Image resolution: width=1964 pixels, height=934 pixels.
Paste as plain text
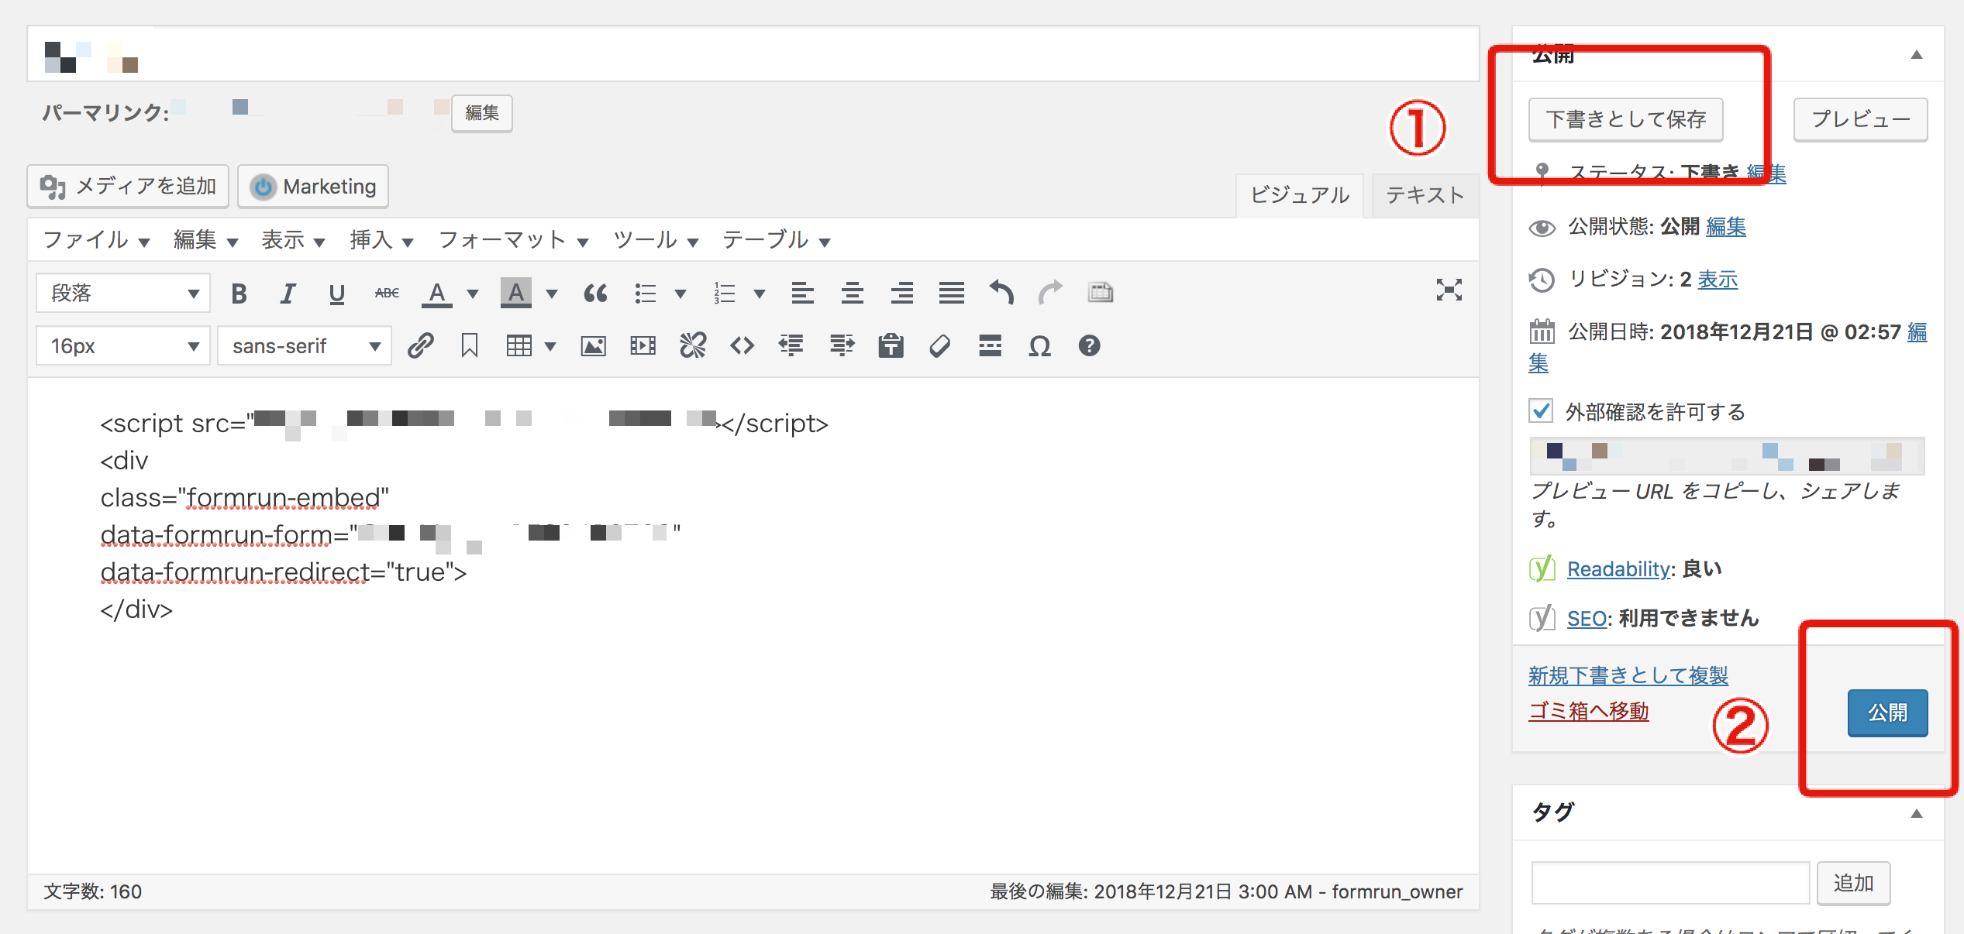coord(891,345)
